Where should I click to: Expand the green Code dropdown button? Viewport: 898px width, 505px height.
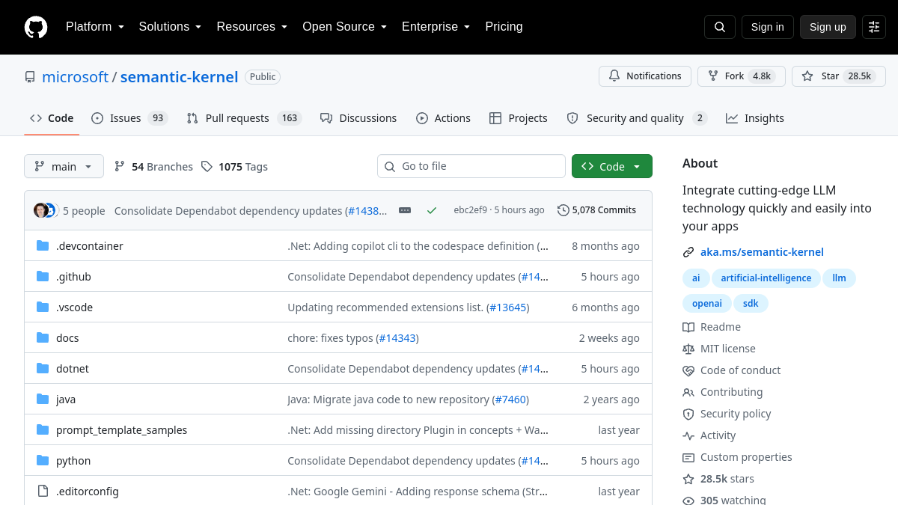point(612,166)
